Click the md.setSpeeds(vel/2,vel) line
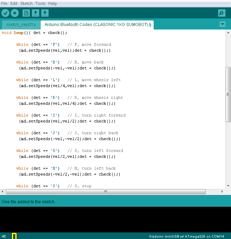 (67, 156)
